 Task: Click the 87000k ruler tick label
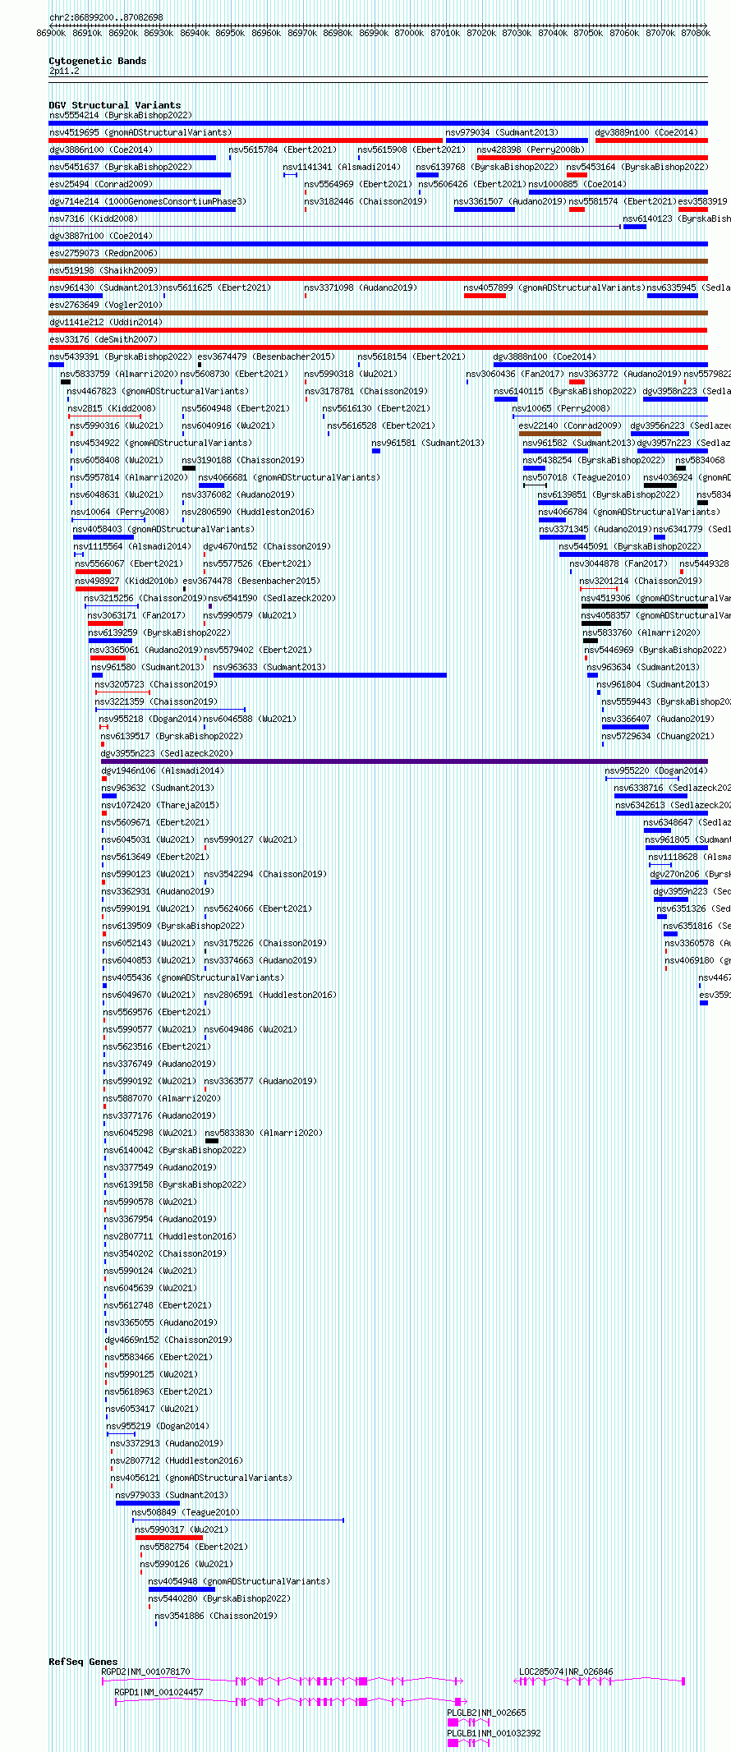click(x=409, y=33)
